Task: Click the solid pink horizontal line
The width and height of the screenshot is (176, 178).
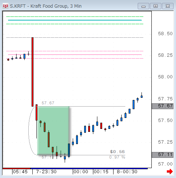Action: pyautogui.click(x=75, y=55)
